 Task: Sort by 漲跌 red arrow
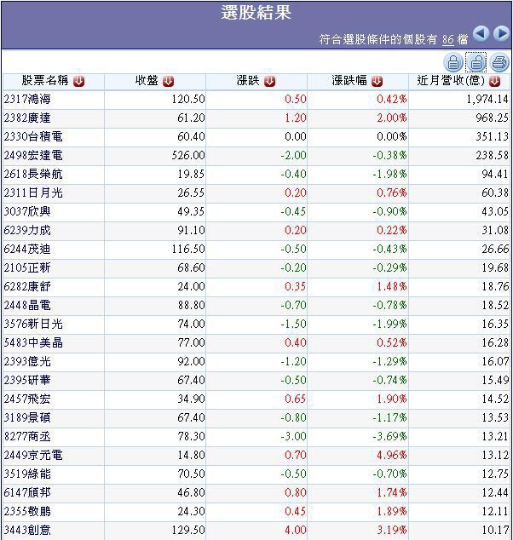click(270, 81)
